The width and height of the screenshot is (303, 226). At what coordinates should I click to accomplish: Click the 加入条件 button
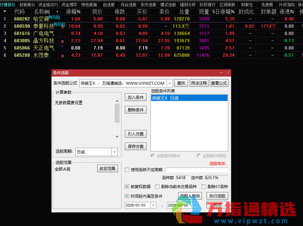(136, 97)
